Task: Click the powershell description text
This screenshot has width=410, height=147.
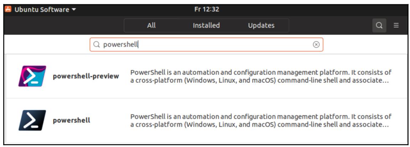Action: (x=261, y=120)
